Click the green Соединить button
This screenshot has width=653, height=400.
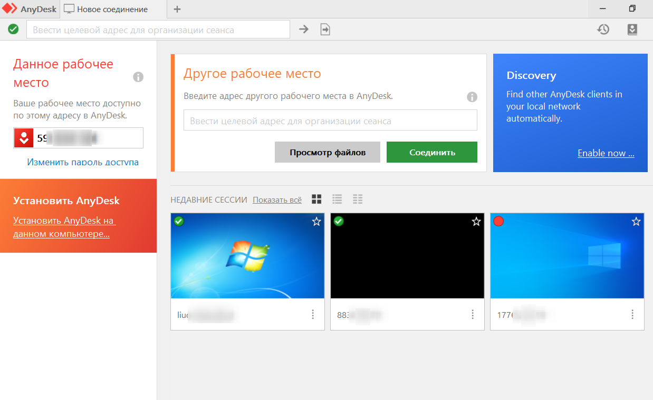[x=431, y=152]
